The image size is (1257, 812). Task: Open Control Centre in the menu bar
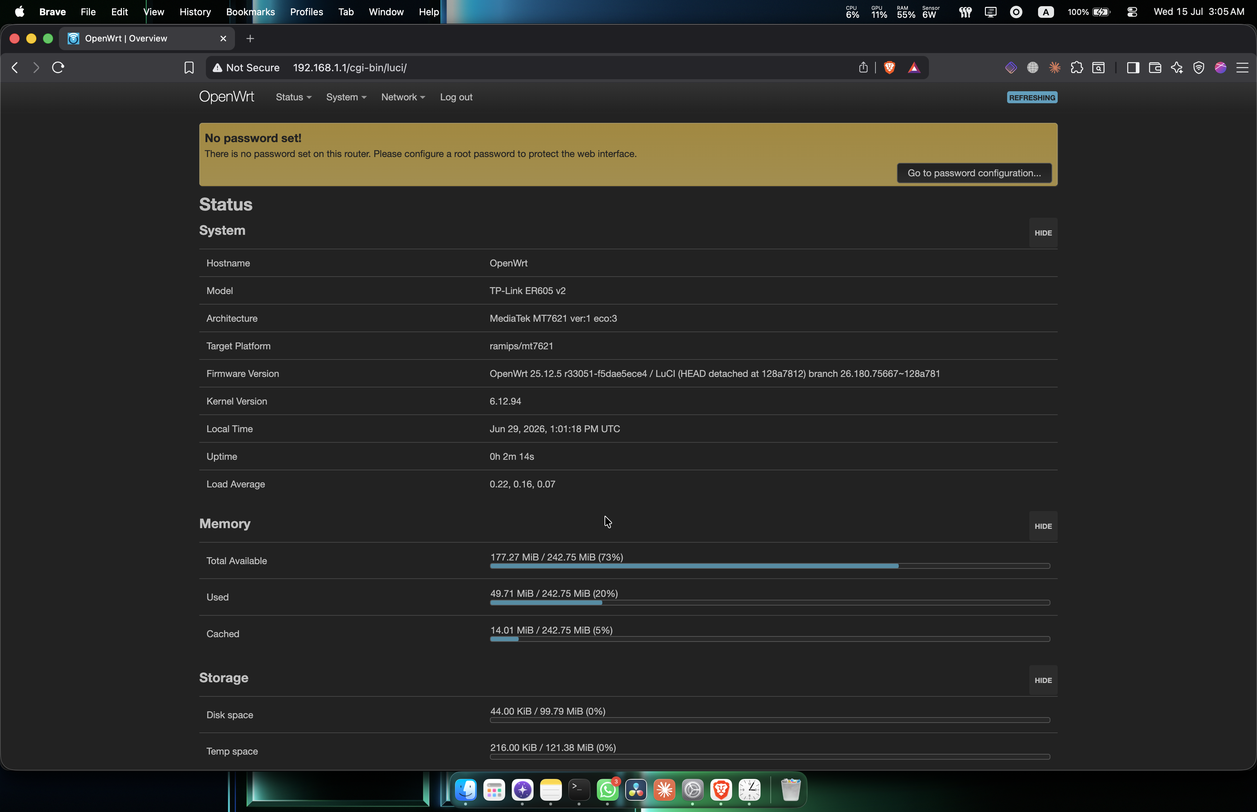pos(1132,12)
